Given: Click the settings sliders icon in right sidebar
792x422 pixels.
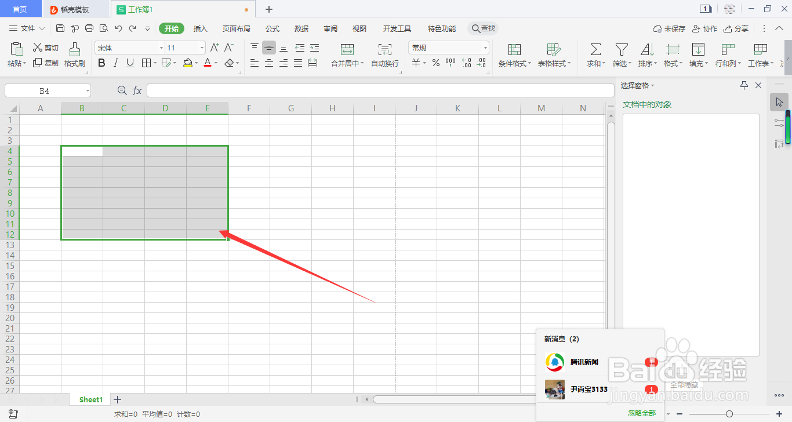Looking at the screenshot, I should tap(779, 123).
